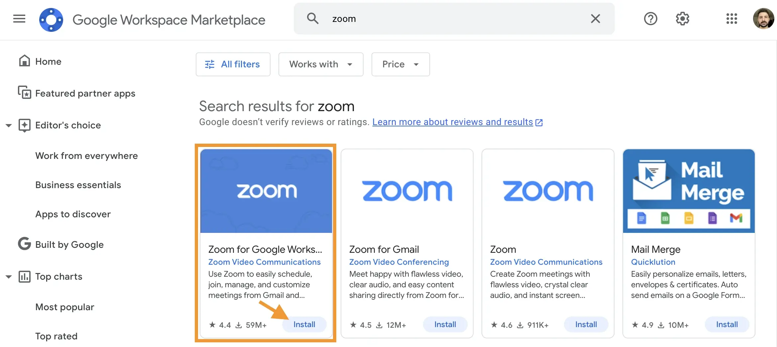The image size is (777, 347).
Task: Open developer Quicklution
Action: [x=653, y=262]
